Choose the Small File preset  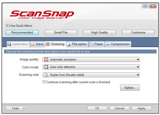click(x=61, y=33)
